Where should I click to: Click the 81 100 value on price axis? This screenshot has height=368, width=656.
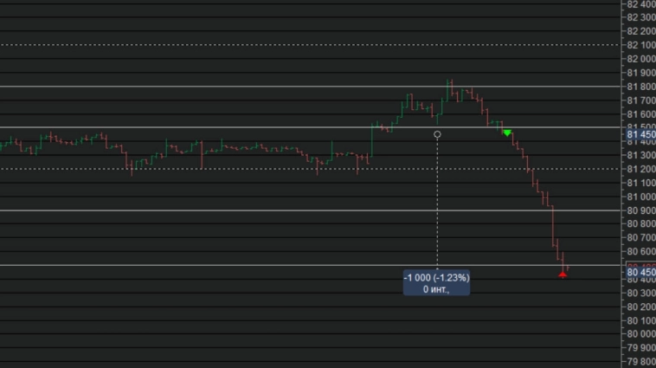641,183
